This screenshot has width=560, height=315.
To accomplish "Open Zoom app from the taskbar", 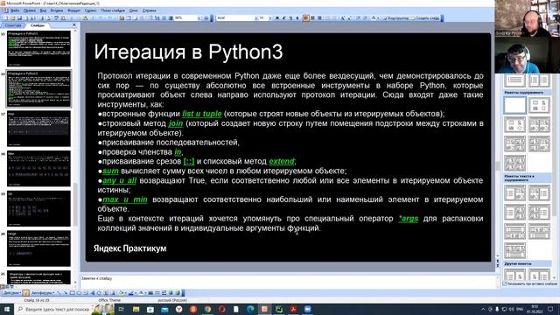I will click(307, 309).
